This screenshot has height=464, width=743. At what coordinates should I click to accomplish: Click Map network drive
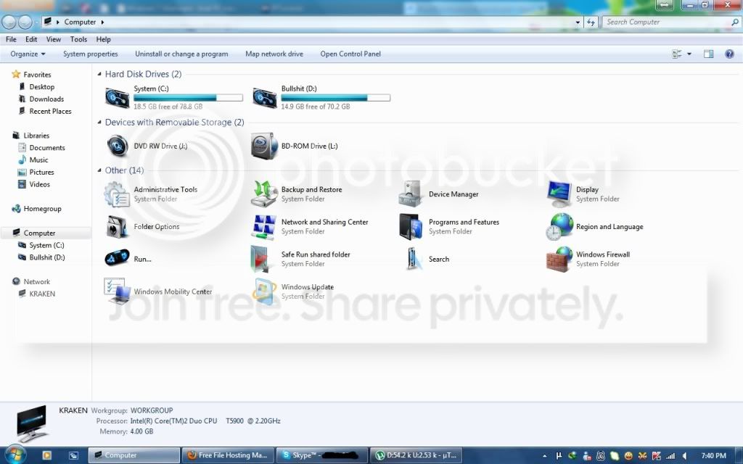(274, 54)
